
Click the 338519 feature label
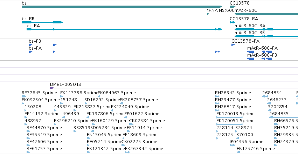click(82, 128)
